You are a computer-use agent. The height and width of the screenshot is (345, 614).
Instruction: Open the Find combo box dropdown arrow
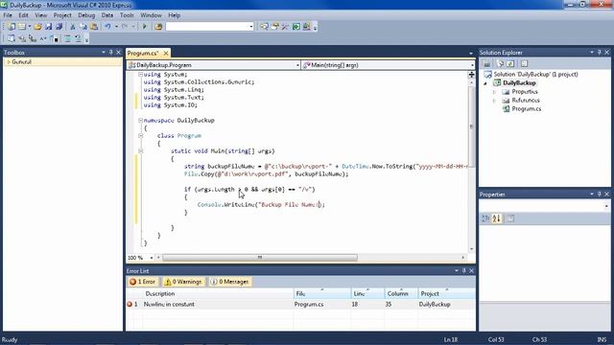[x=251, y=27]
